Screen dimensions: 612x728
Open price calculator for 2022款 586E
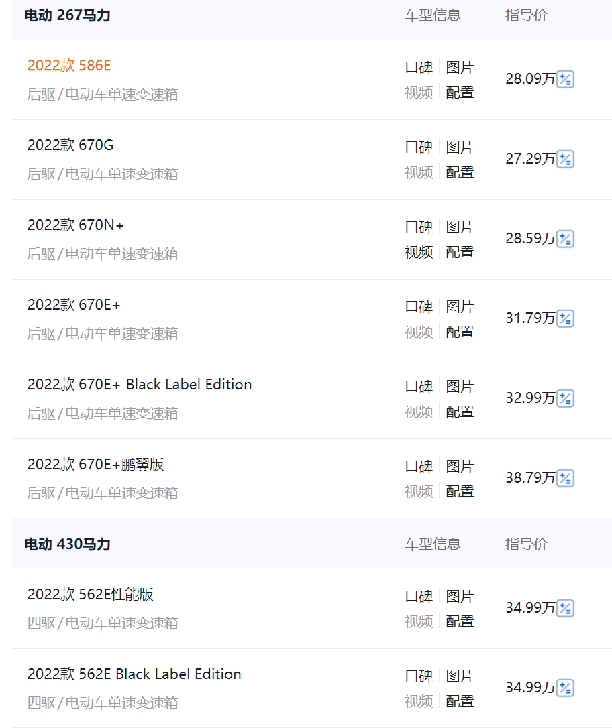pyautogui.click(x=565, y=79)
